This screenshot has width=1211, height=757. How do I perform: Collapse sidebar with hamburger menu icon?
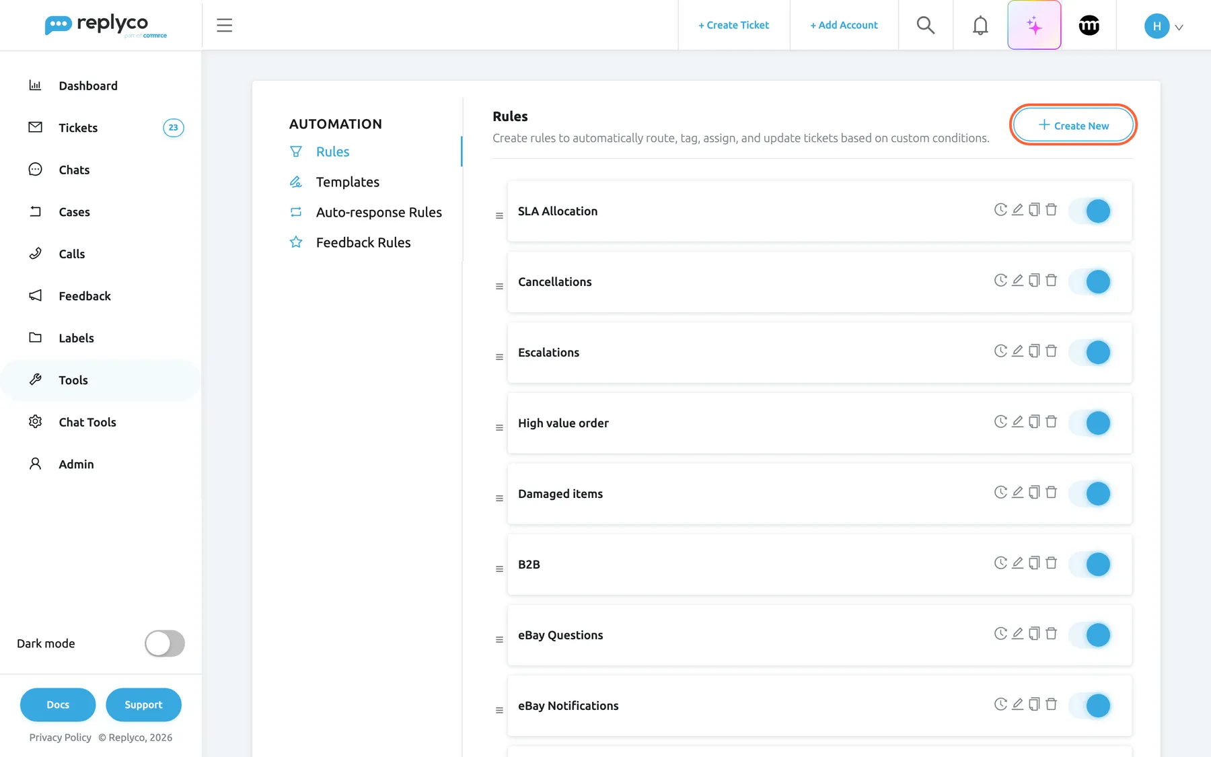coord(225,26)
